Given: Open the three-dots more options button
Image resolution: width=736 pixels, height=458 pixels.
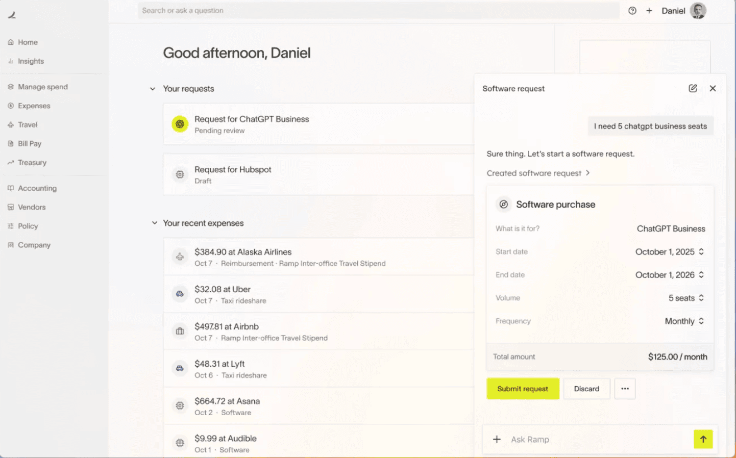Looking at the screenshot, I should tap(625, 389).
